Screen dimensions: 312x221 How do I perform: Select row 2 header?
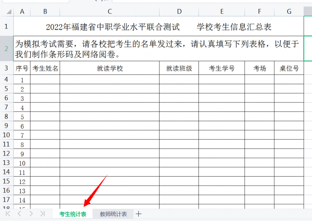coord(6,48)
